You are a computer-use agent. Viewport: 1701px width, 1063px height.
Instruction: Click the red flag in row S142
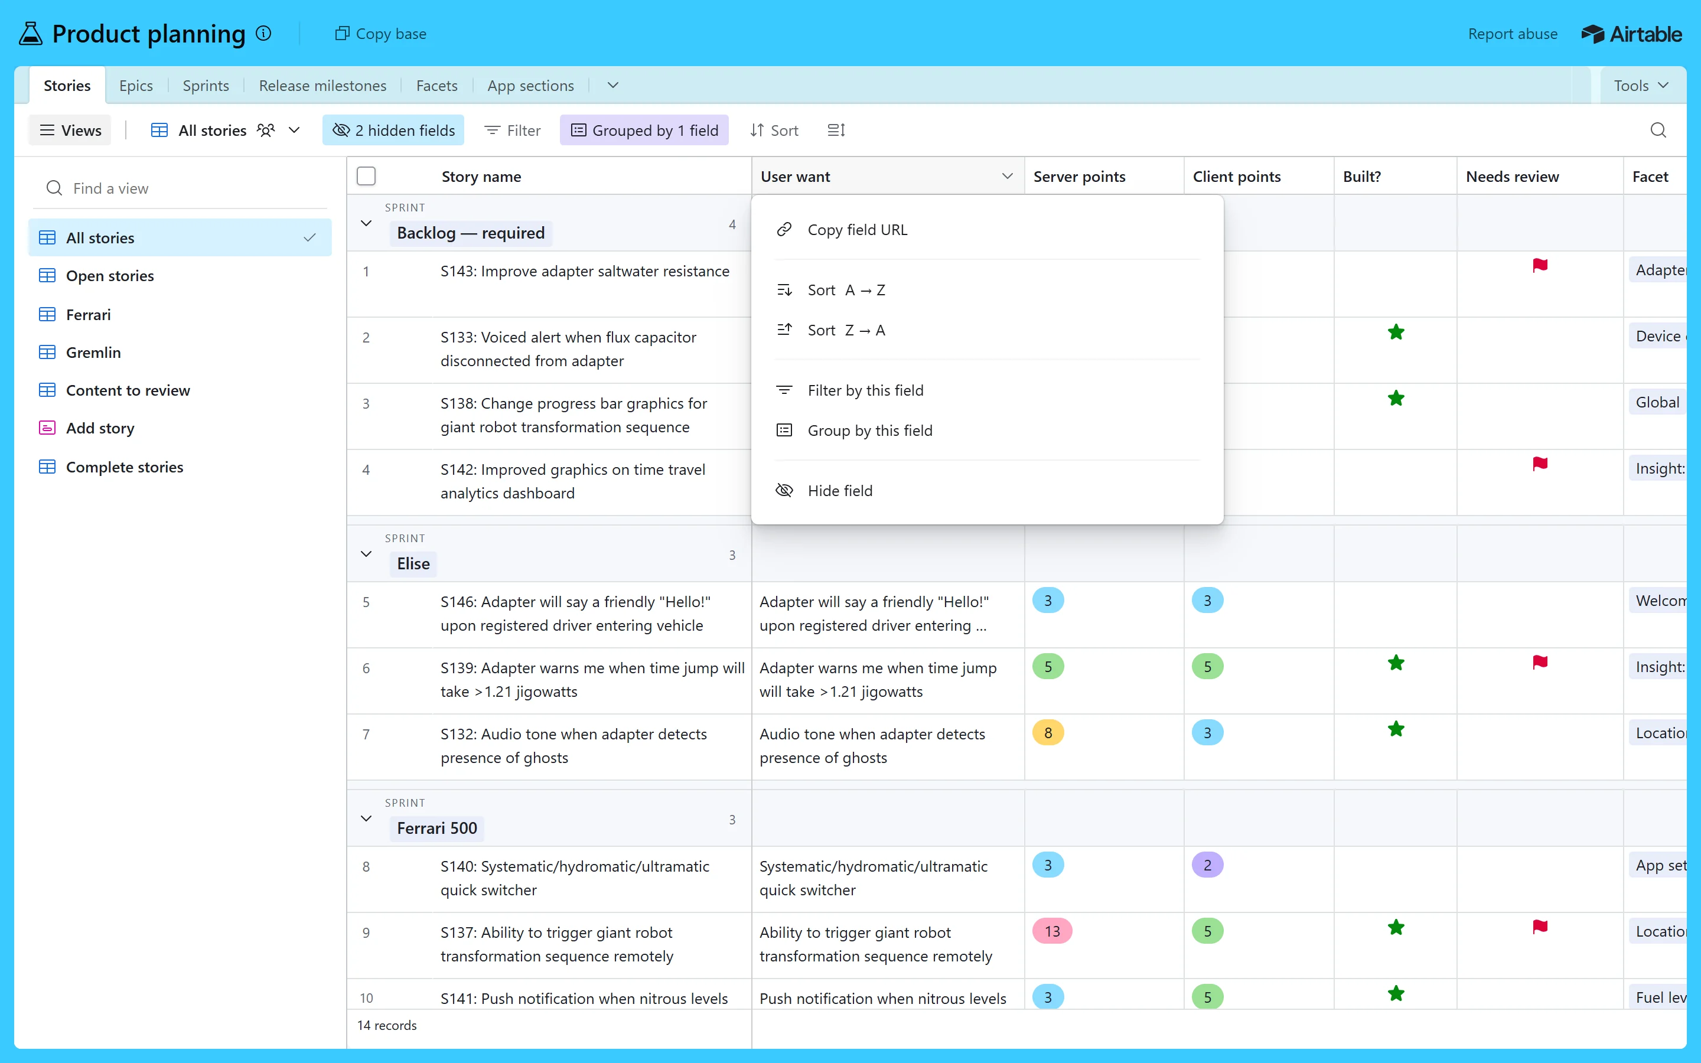[1540, 464]
